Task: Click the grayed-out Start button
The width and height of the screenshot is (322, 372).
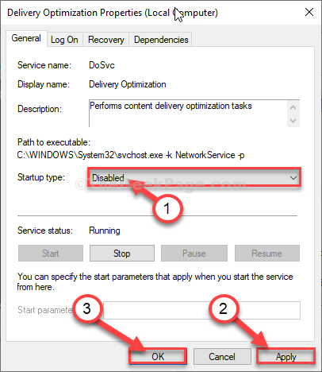Action: pyautogui.click(x=51, y=254)
